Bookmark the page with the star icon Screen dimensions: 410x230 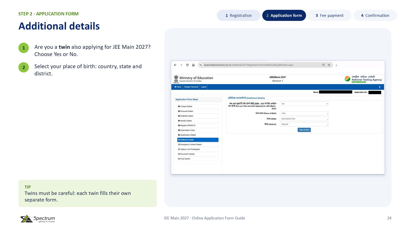[x=329, y=65]
